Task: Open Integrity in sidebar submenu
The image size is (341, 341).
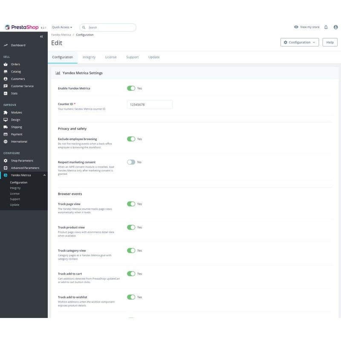Action: point(15,188)
